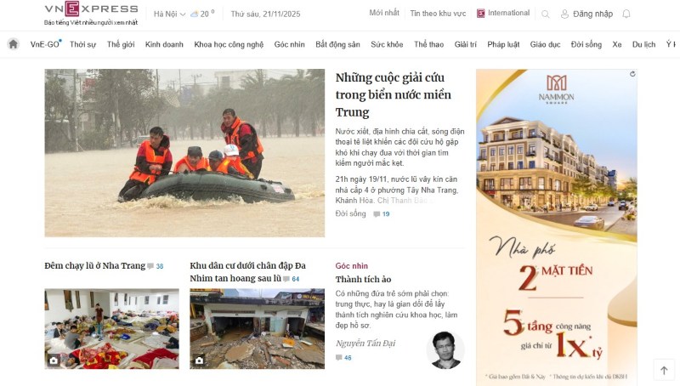Click Đăng nhập to sign in

(586, 14)
